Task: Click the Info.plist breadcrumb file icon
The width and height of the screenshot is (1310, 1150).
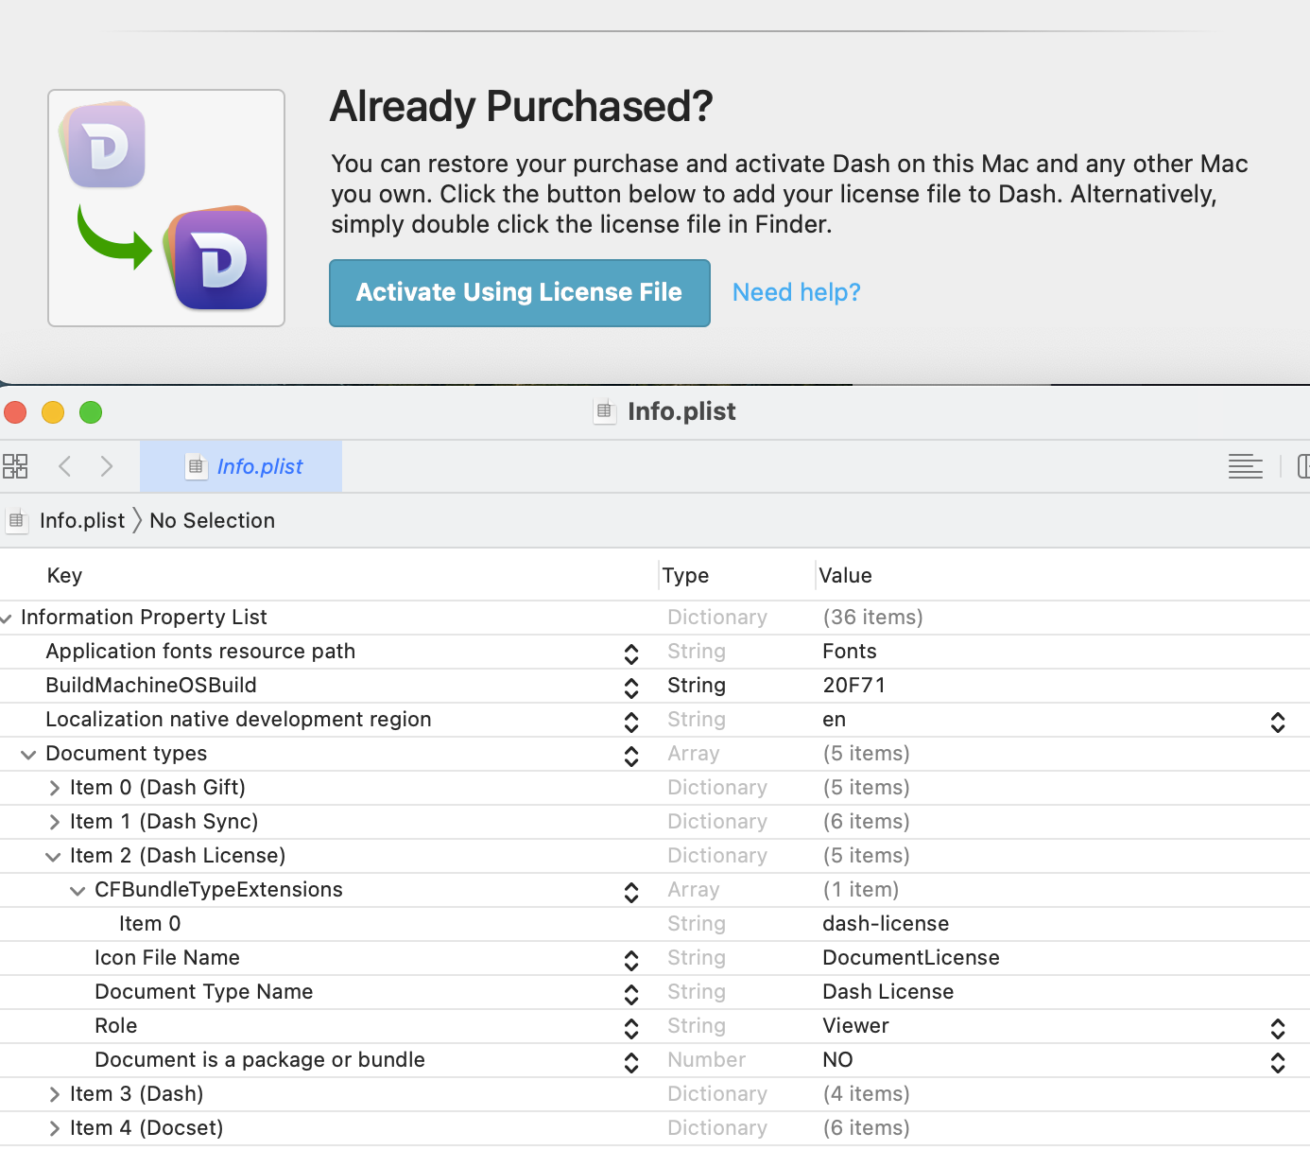Action: point(16,521)
